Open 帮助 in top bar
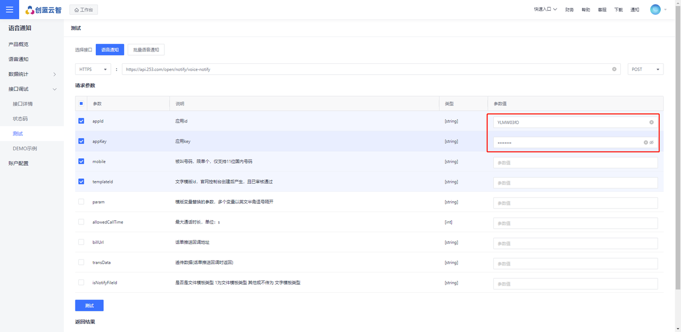This screenshot has height=332, width=681. click(x=586, y=10)
